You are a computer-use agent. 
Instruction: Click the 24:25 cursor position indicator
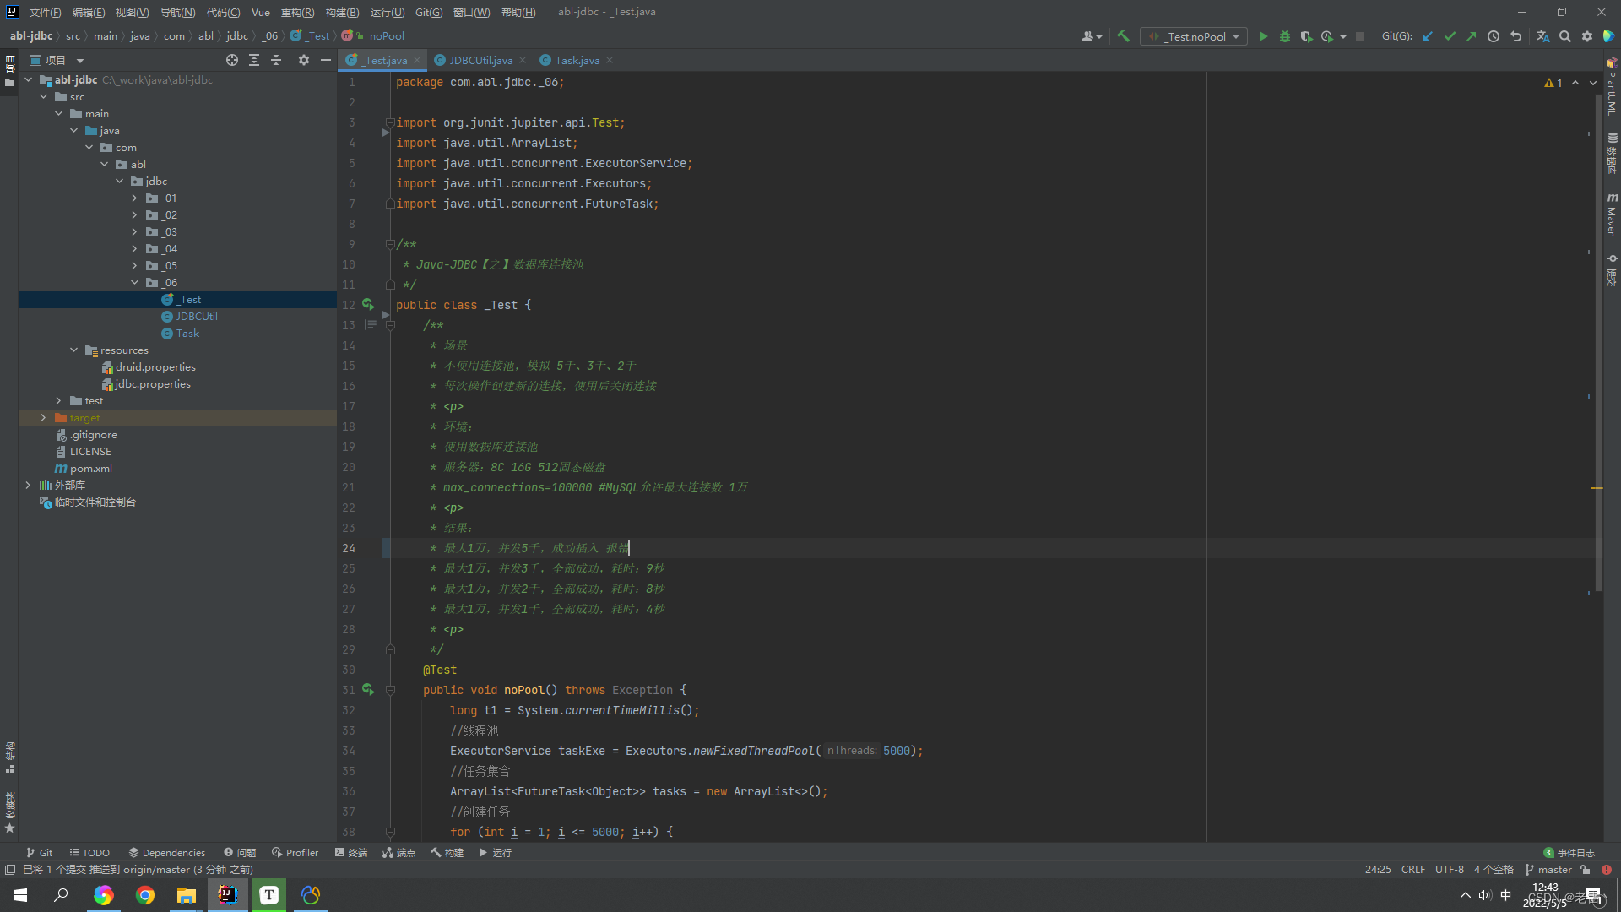(x=1378, y=870)
